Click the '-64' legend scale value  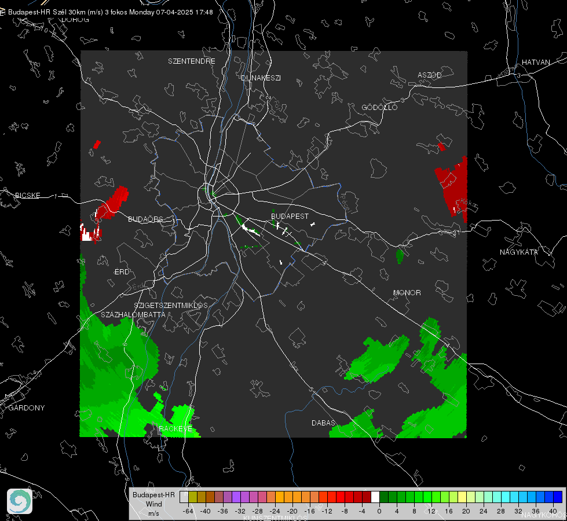(x=188, y=511)
